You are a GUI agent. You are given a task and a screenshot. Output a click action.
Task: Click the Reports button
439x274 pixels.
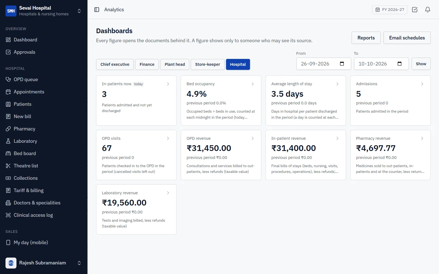tap(366, 38)
